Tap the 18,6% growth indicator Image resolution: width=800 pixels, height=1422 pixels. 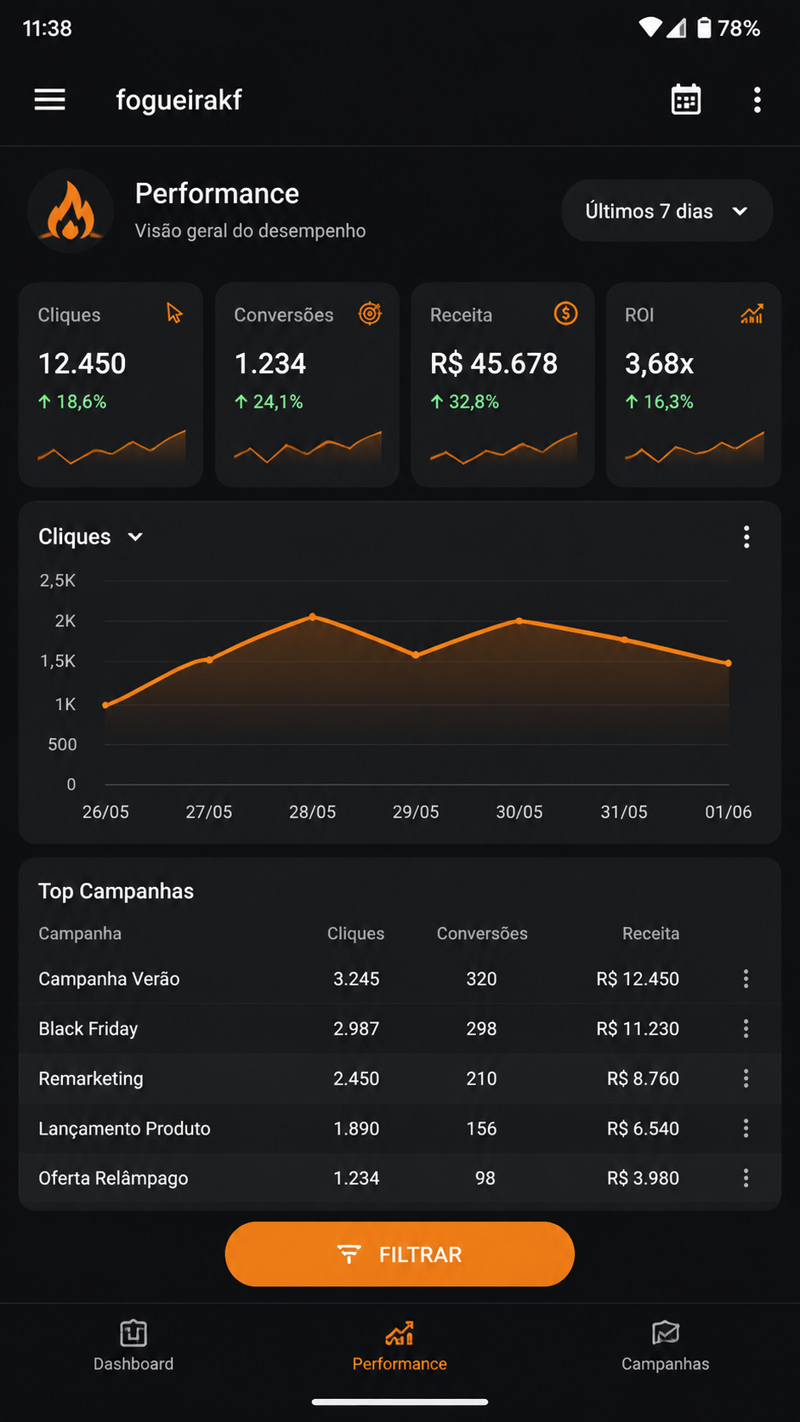click(72, 401)
